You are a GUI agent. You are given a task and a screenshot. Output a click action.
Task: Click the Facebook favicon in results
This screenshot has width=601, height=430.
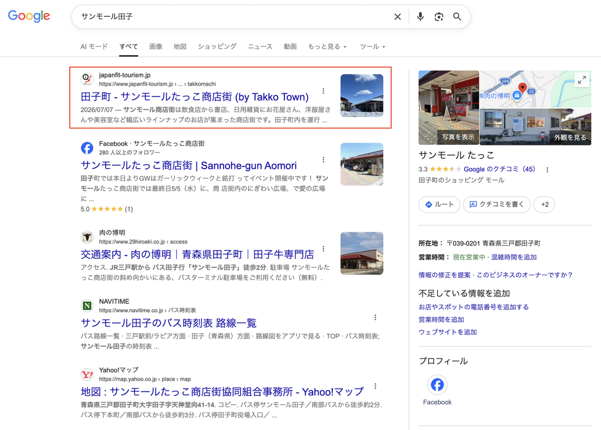coord(87,148)
